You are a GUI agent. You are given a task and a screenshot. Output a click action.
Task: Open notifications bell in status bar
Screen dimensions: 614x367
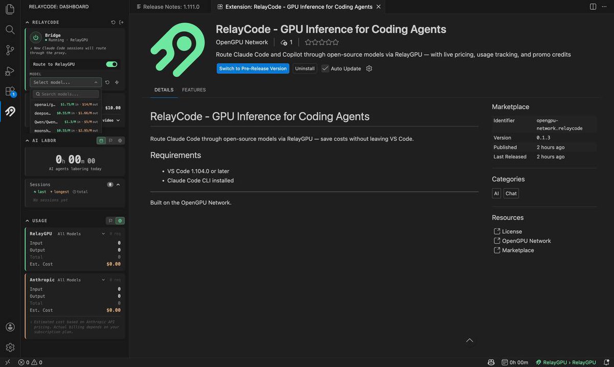pyautogui.click(x=606, y=362)
